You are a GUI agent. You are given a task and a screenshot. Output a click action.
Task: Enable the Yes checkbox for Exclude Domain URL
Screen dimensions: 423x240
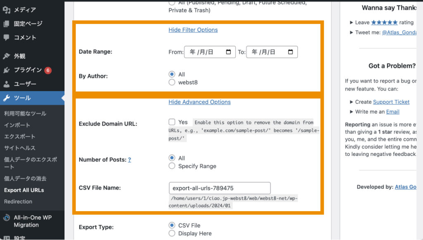171,122
